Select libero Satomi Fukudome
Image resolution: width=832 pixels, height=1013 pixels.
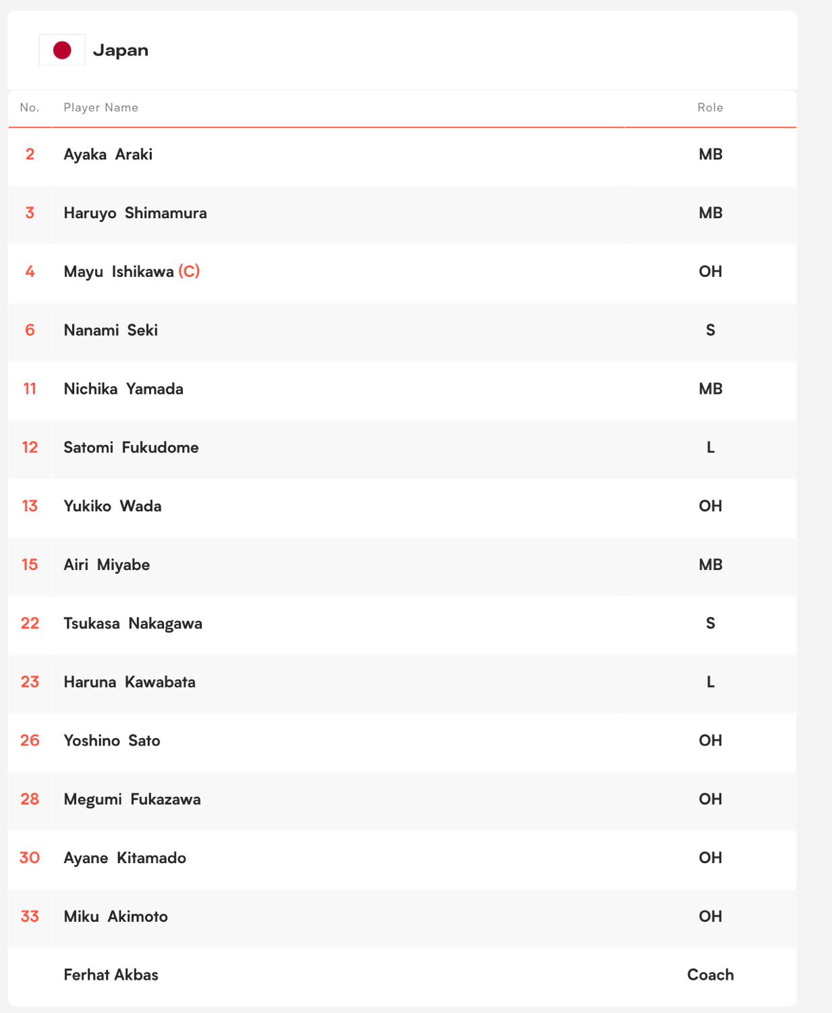[131, 448]
